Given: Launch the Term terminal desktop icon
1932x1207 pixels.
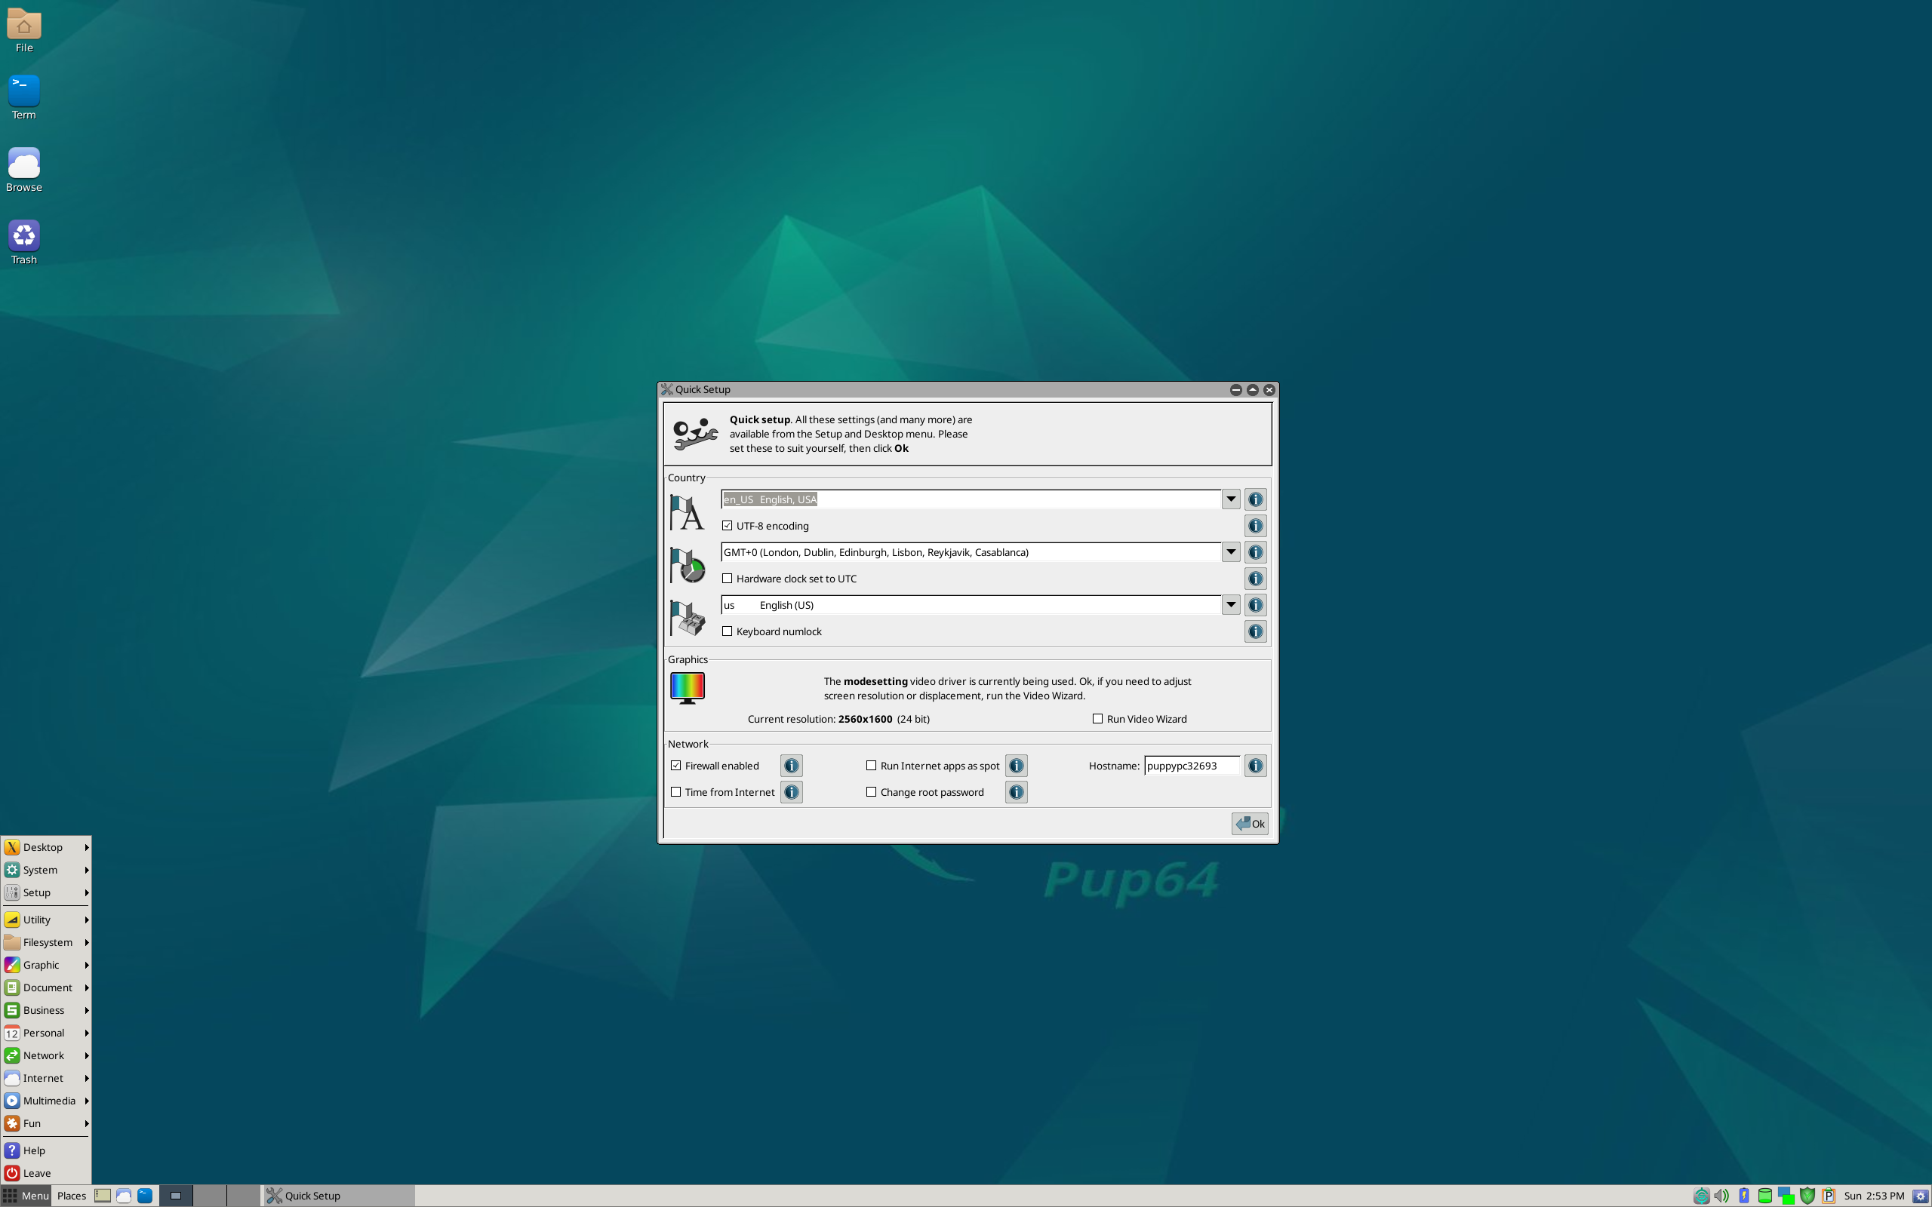Looking at the screenshot, I should click(x=24, y=97).
